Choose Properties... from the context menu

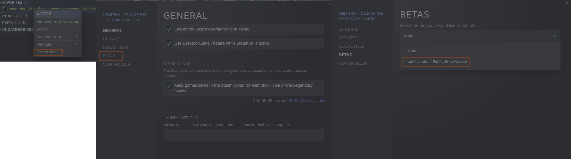coord(47,52)
